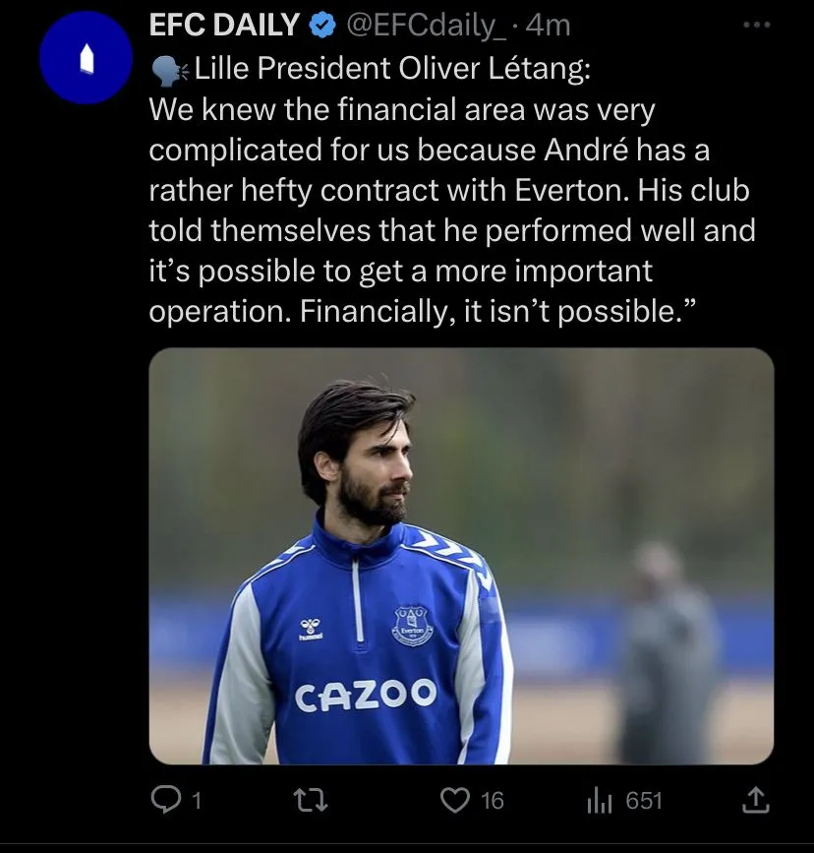Screen dimensions: 814x853
Task: Click the share upload arrow icon
Action: pyautogui.click(x=754, y=801)
